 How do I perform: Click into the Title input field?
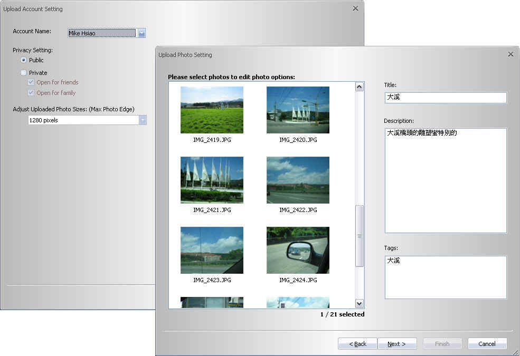pos(446,98)
